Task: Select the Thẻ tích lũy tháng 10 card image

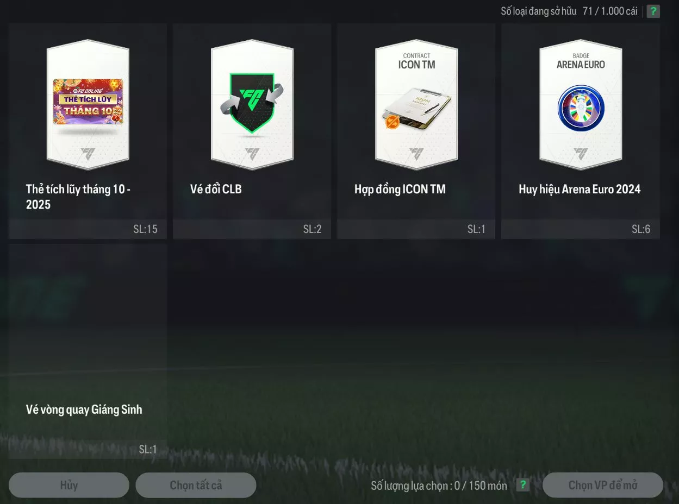Action: tap(88, 102)
